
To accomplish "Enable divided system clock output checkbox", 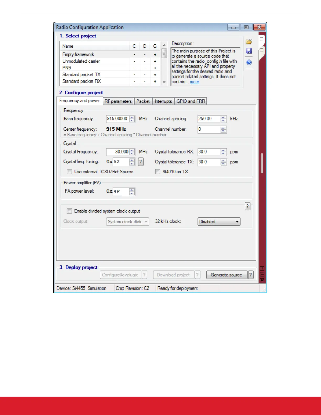I will point(69,211).
